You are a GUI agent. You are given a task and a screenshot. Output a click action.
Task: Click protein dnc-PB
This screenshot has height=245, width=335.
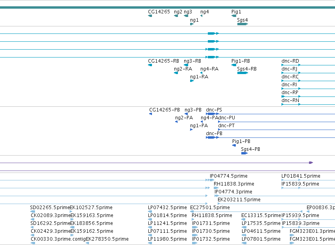[270, 137]
